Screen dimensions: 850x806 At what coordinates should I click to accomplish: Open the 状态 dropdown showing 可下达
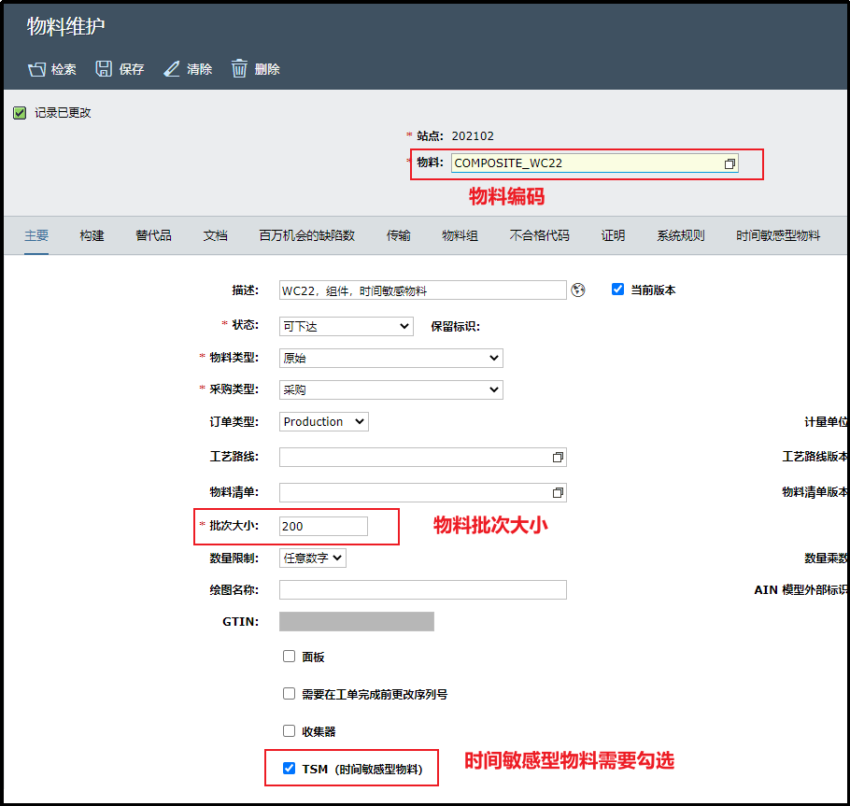pyautogui.click(x=347, y=326)
